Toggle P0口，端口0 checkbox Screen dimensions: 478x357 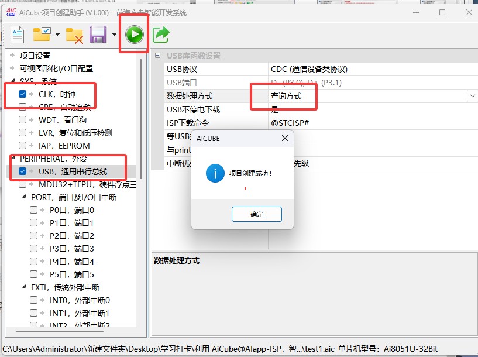point(33,210)
